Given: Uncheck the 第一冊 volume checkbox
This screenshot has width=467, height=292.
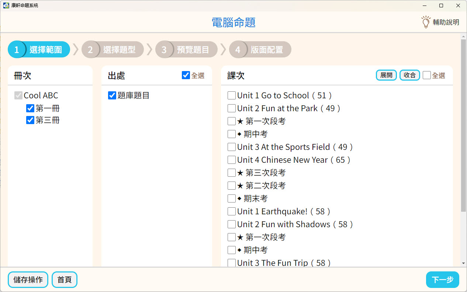Looking at the screenshot, I should [30, 108].
